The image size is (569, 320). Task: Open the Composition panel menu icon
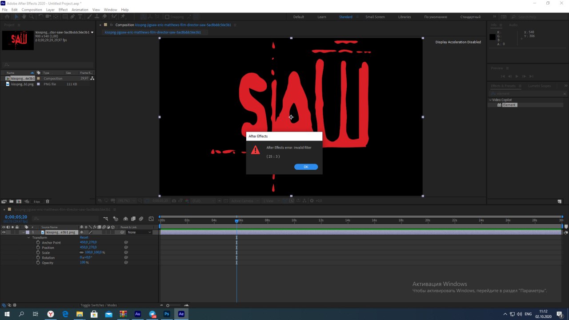(235, 25)
